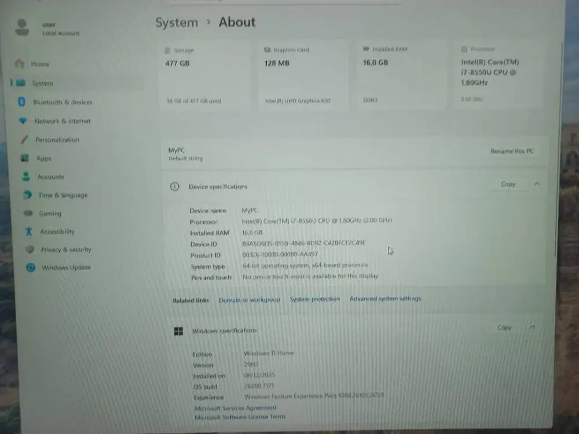Open Advanced system settings link
The height and width of the screenshot is (434, 579).
tap(385, 299)
